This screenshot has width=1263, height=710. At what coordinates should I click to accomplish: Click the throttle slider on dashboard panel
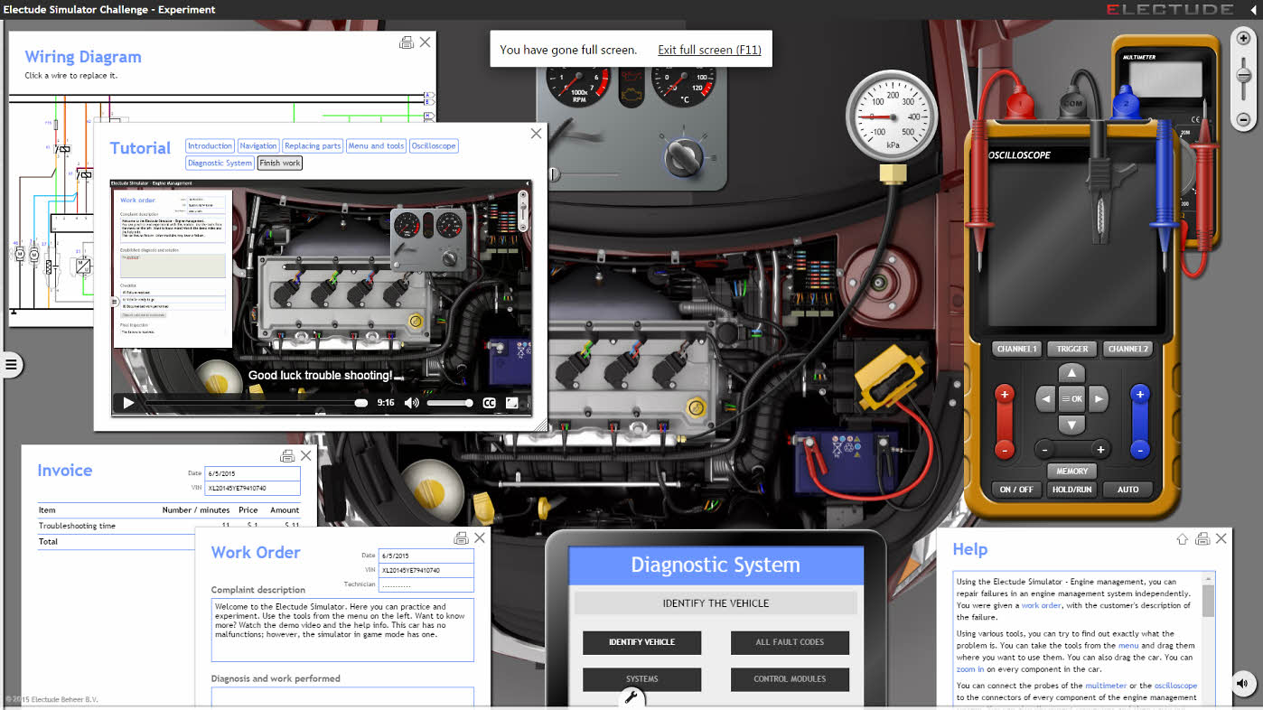(x=554, y=173)
